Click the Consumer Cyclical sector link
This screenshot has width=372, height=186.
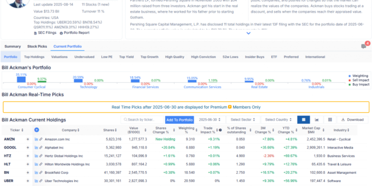(32, 87)
